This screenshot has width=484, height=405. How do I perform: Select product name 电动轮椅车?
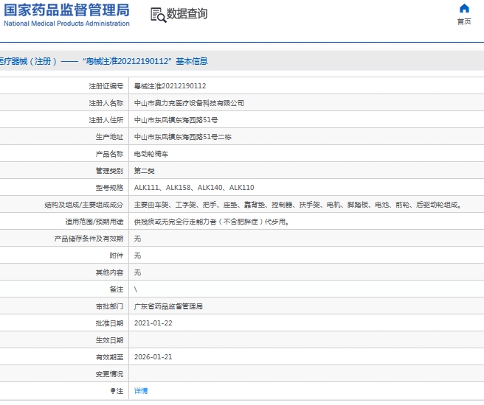(151, 154)
